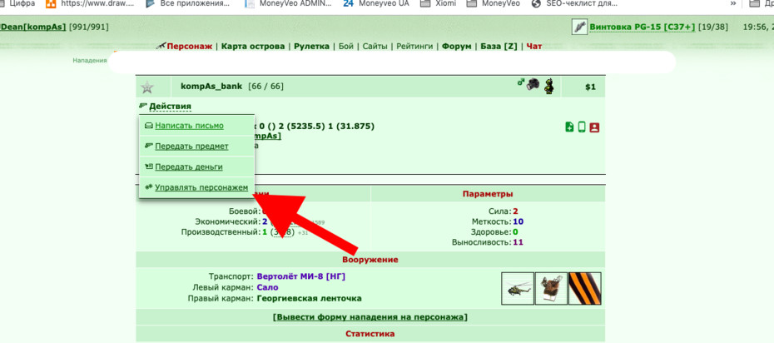Go to Рулетка in navigation
The width and height of the screenshot is (774, 343).
click(311, 47)
